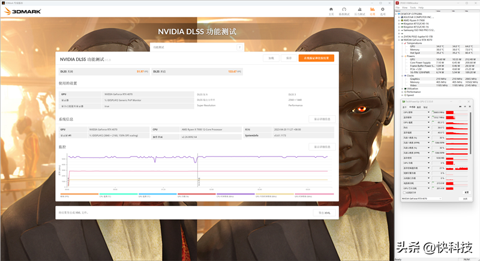Open the 3DMark stress tests icon
The height and width of the screenshot is (261, 480).
pos(359,11)
